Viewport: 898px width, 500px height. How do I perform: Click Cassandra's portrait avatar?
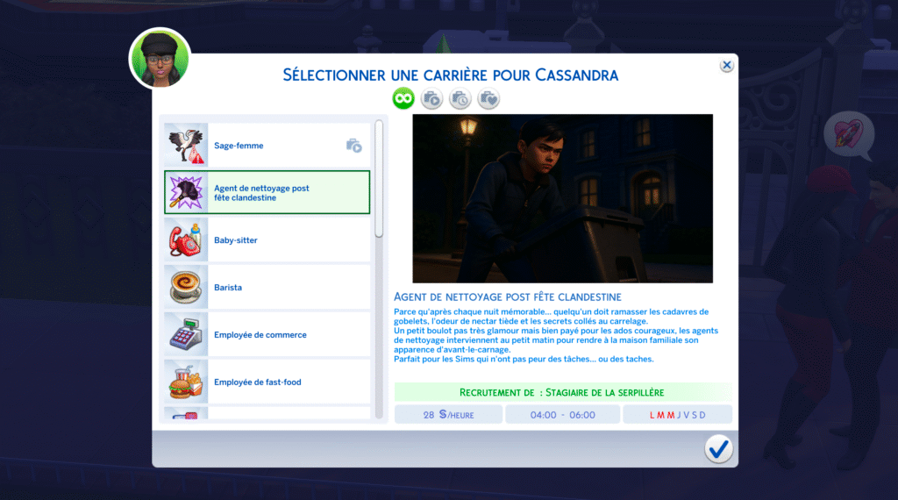pyautogui.click(x=160, y=59)
